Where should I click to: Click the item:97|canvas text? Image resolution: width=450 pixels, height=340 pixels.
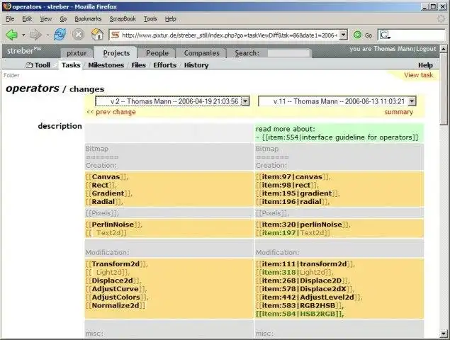point(292,177)
